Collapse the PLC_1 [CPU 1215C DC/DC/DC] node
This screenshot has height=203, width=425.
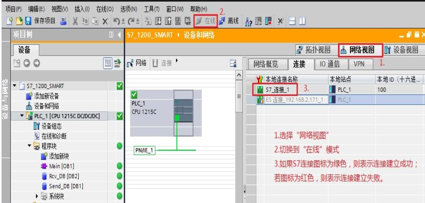pyautogui.click(x=22, y=116)
